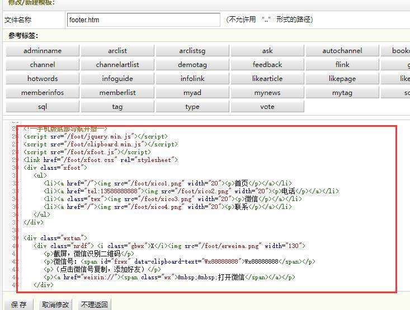Click the clipboard.min.js script line

point(101,144)
